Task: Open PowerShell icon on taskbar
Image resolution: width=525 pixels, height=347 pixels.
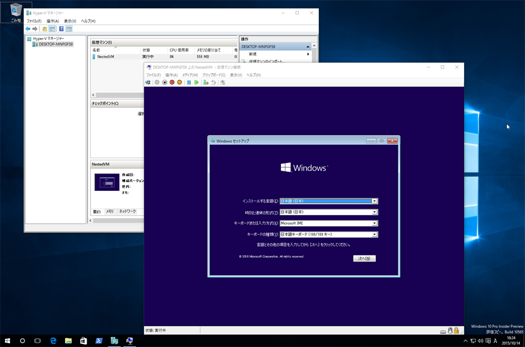Action: click(99, 341)
